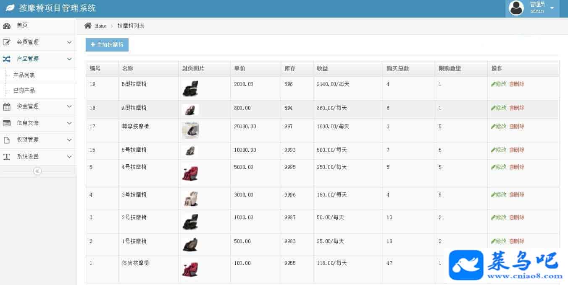Expand the 信息交流 menu chevron
Screen dimensions: 568x285
[69, 123]
